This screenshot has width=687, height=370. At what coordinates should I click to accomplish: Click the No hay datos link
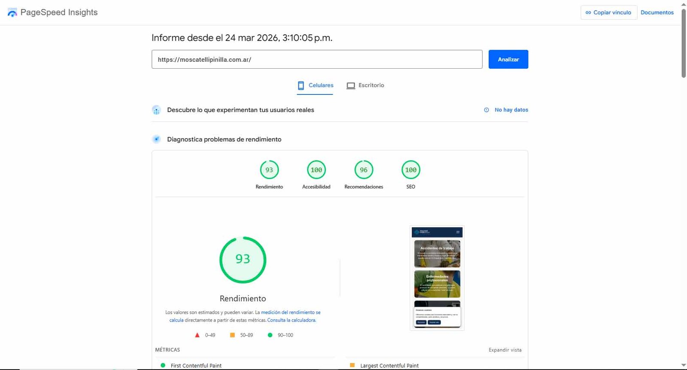[511, 110]
